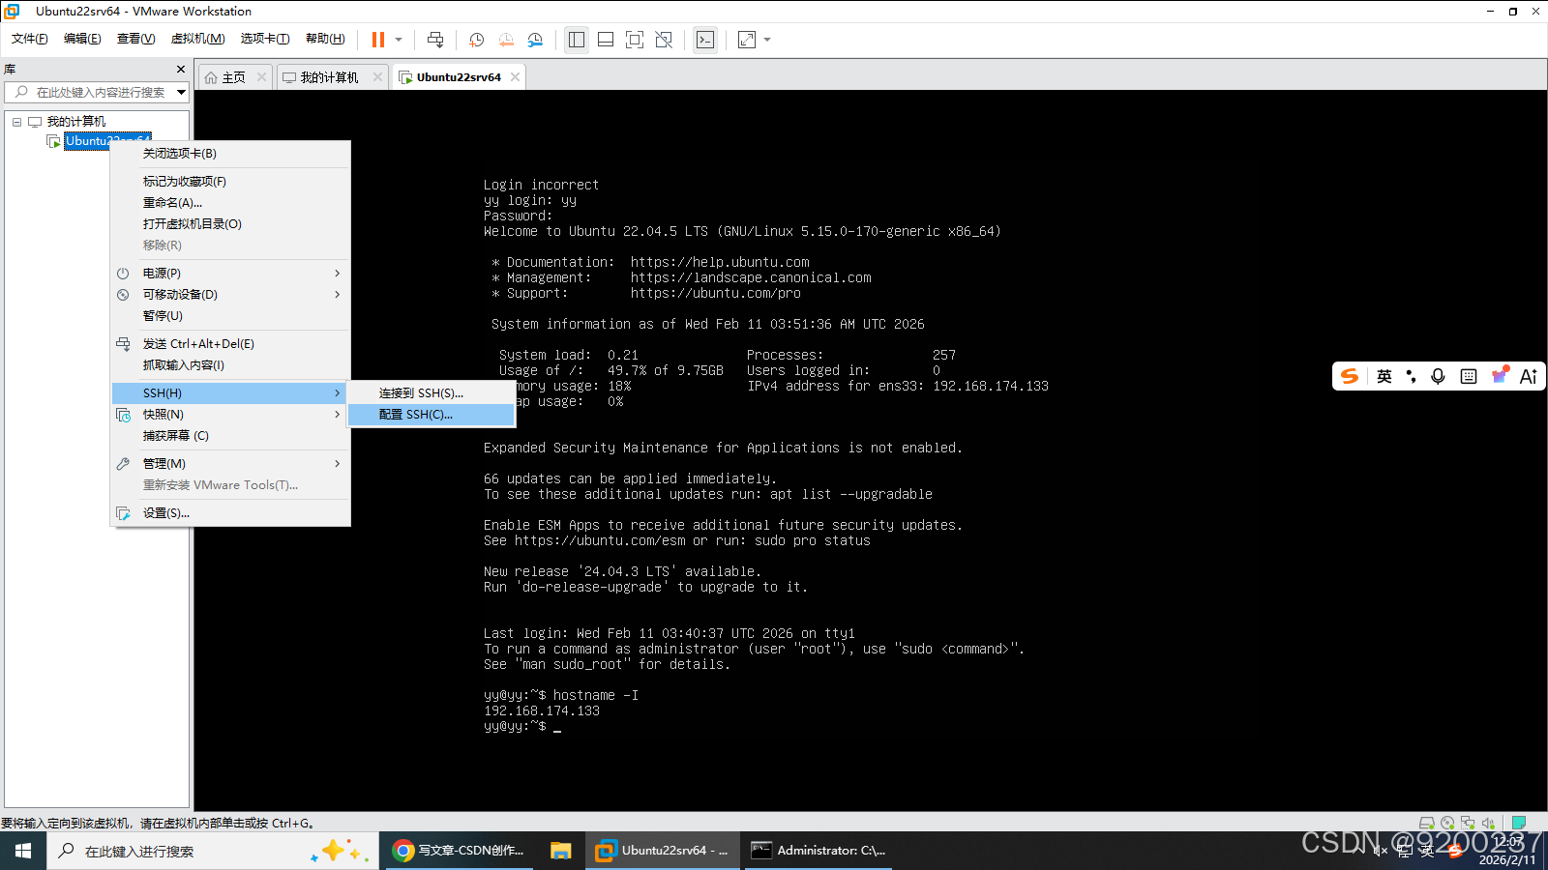Screen dimensions: 1548x870
Task: Expand the 可移动设备(D) submenu
Action: (x=230, y=295)
